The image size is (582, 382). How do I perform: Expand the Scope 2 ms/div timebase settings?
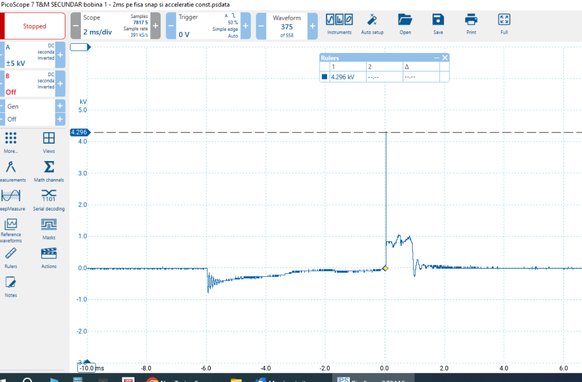point(112,26)
